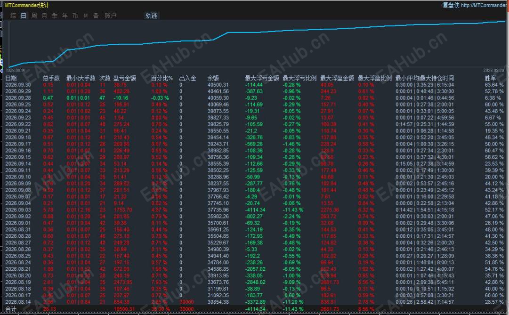Click floating loss value -2848.02
The height and width of the screenshot is (315, 509).
point(255,282)
